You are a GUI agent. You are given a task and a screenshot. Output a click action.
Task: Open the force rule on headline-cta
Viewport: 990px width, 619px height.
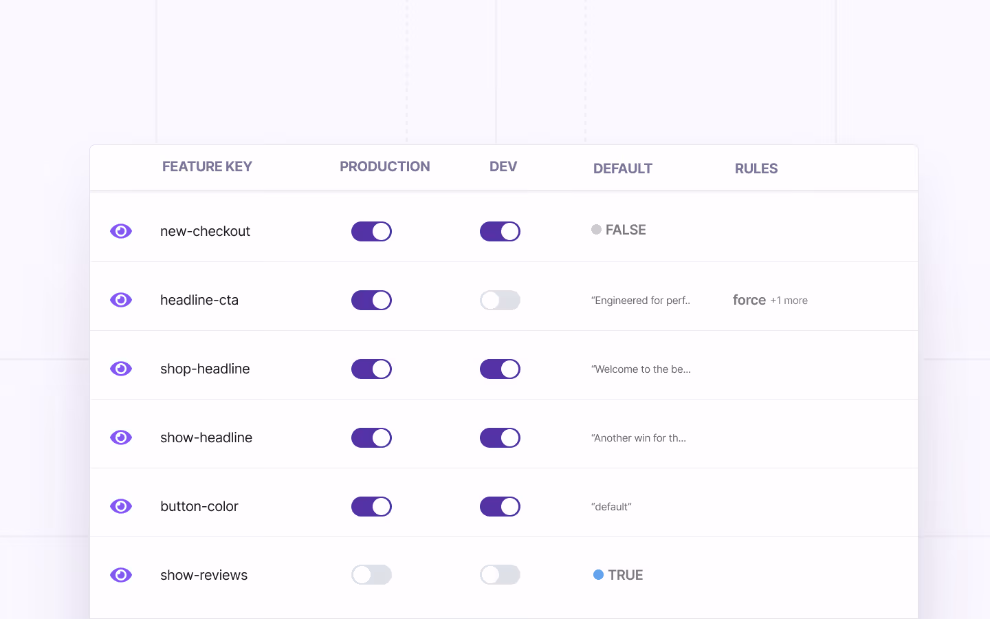pyautogui.click(x=749, y=300)
